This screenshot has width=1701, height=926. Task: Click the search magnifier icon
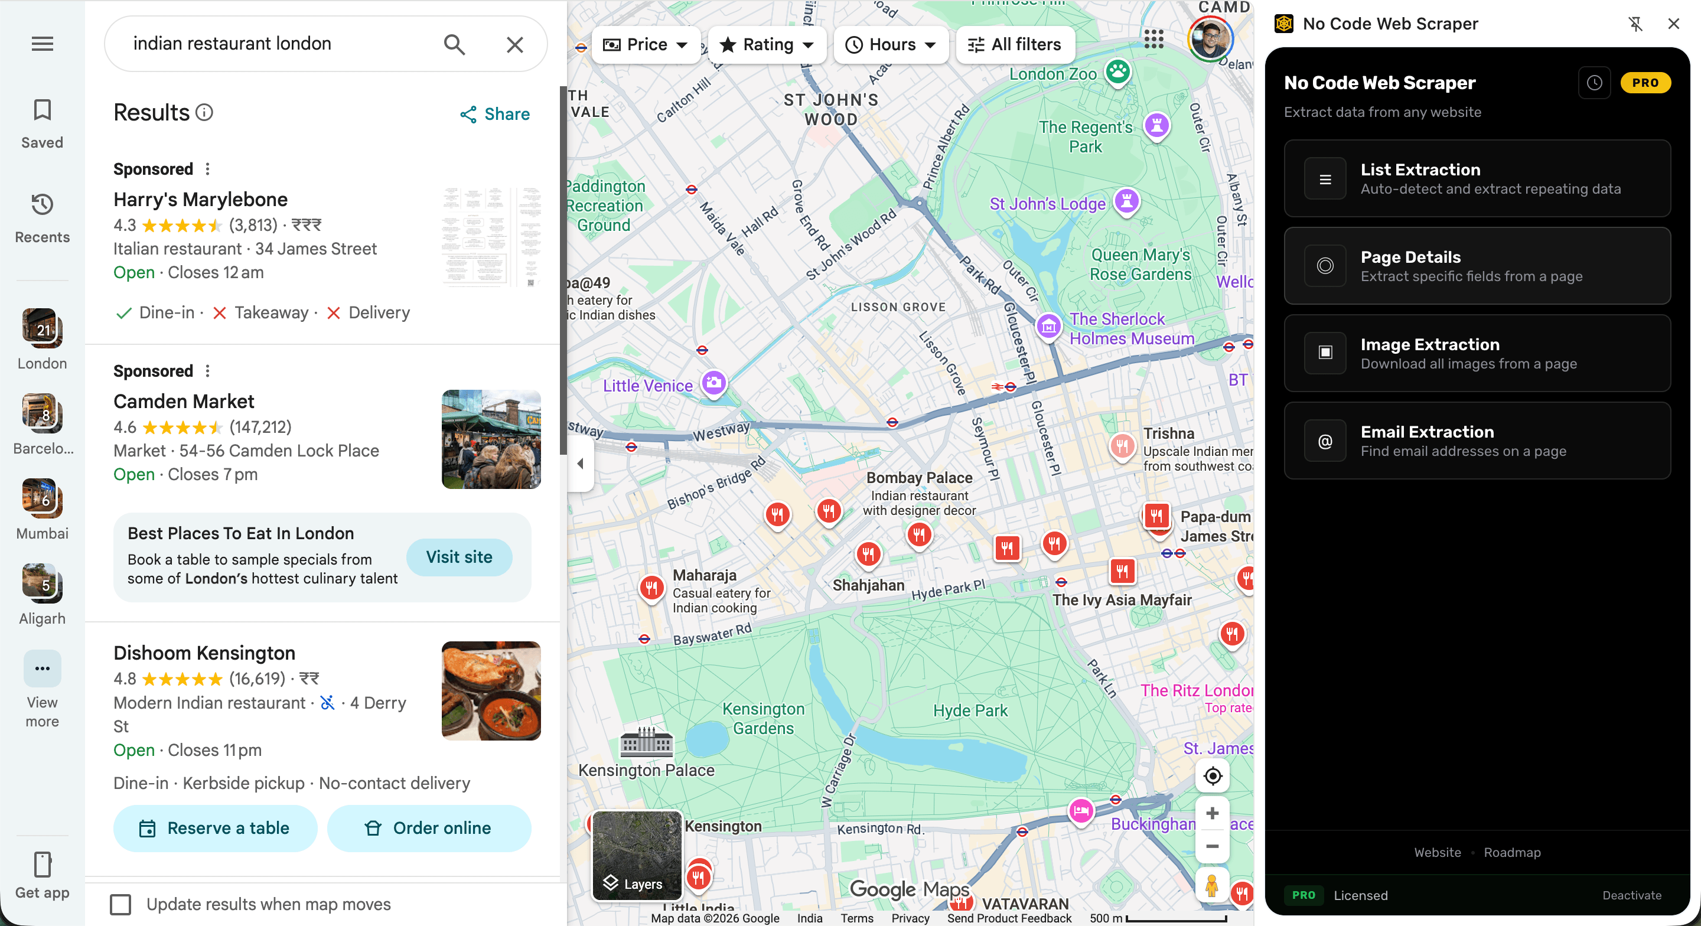[x=454, y=44]
